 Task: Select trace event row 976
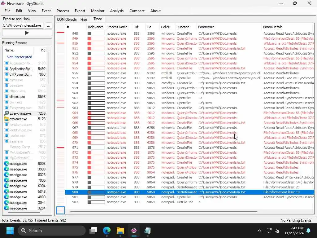(190, 172)
